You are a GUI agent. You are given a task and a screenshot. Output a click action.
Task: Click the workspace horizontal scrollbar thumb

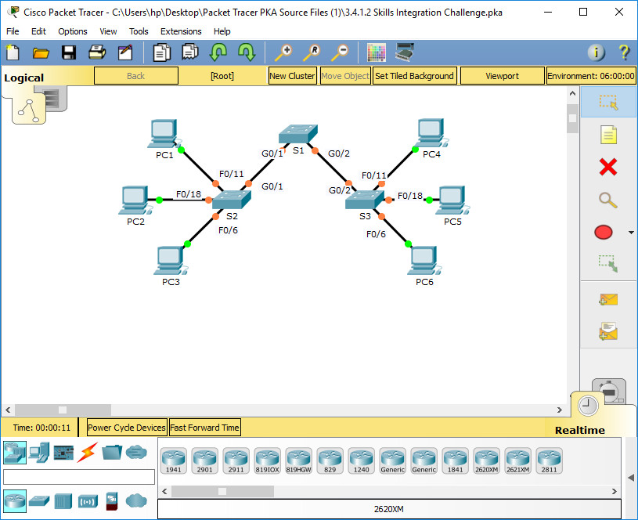(63, 410)
